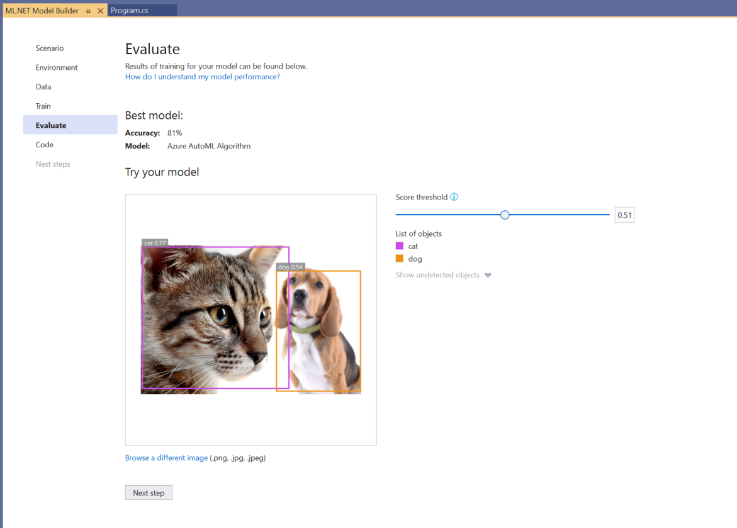Click the 'Score threshold' label
Image resolution: width=737 pixels, height=528 pixels.
click(421, 197)
